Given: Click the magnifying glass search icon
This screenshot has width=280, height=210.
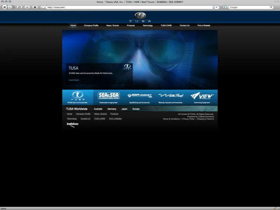Looking at the screenshot, I should coord(271,7).
